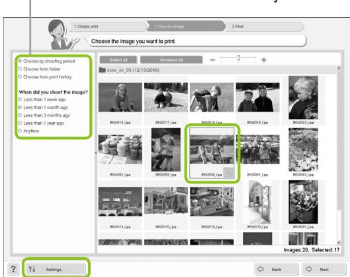Select the blond toddler portrait thumbnail

coord(303,98)
